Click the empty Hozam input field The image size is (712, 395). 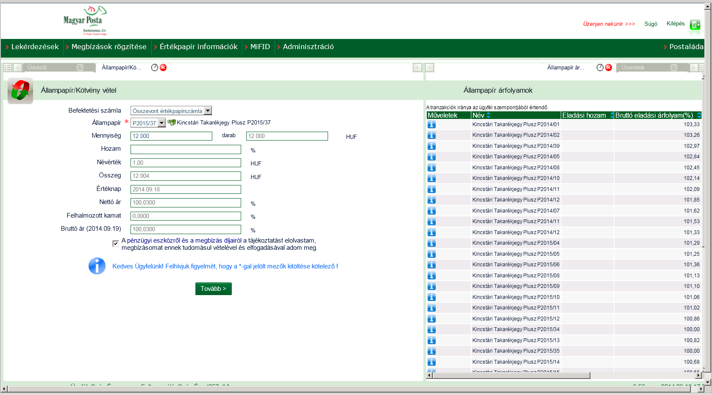[186, 149]
